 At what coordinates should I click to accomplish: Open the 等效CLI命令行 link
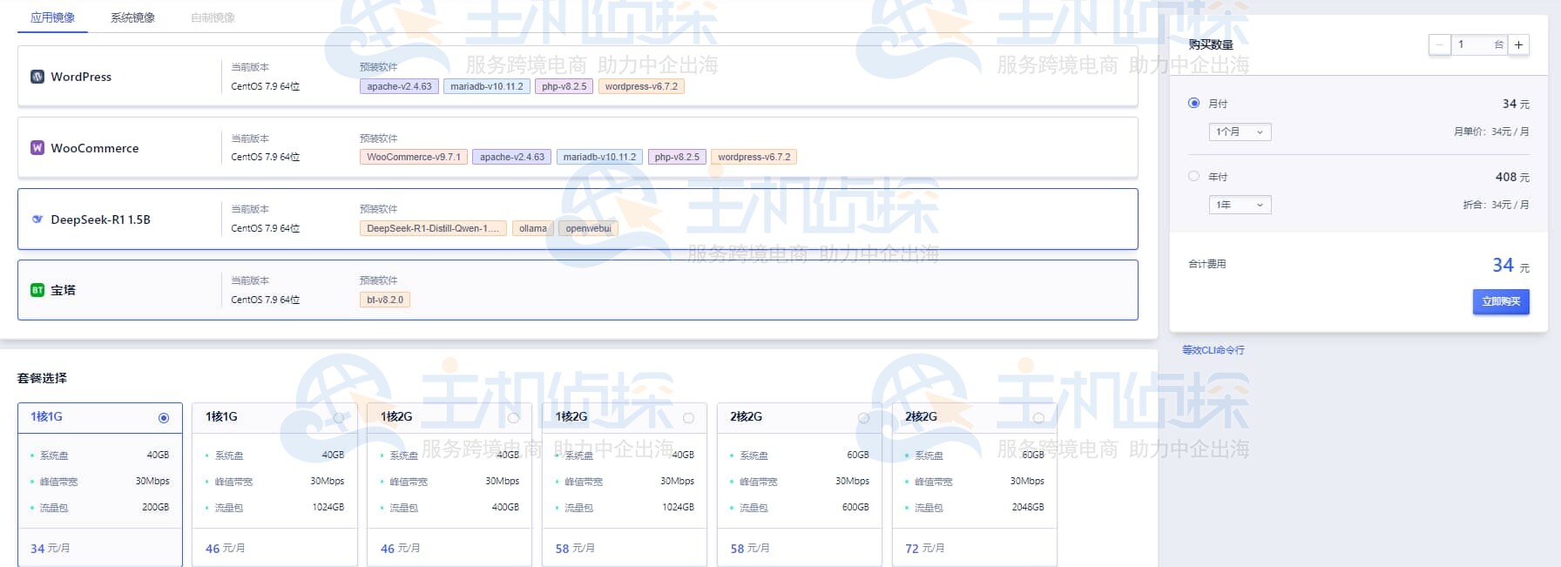click(1213, 350)
